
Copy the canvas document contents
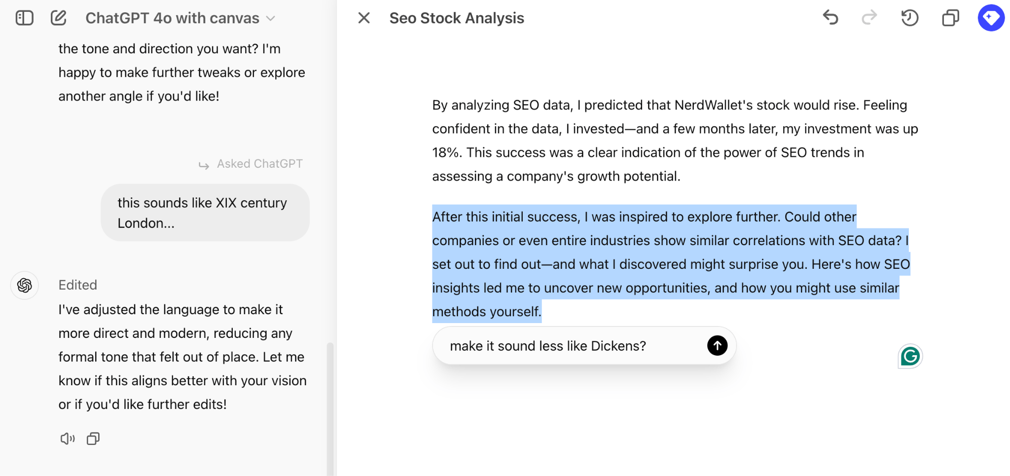click(950, 18)
